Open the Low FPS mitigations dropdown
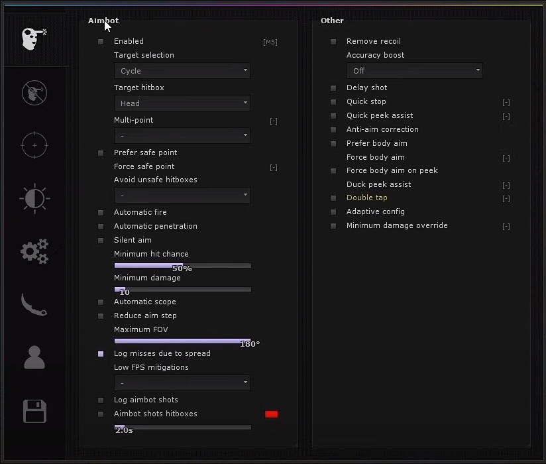 pyautogui.click(x=182, y=383)
